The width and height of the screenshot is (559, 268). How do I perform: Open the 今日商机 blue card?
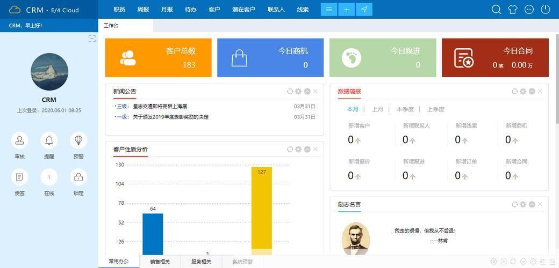pos(270,57)
